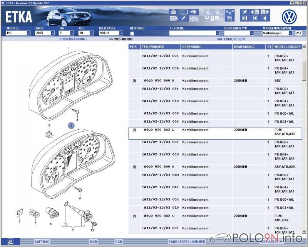Select the pencil edit icon
Image resolution: width=308 pixels, height=247 pixels.
point(184,19)
